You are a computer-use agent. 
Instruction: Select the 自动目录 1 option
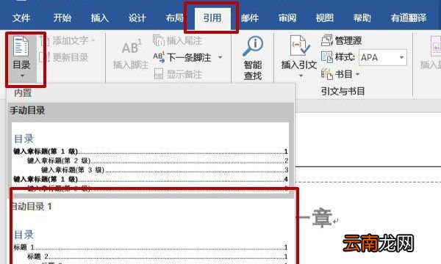pos(32,207)
